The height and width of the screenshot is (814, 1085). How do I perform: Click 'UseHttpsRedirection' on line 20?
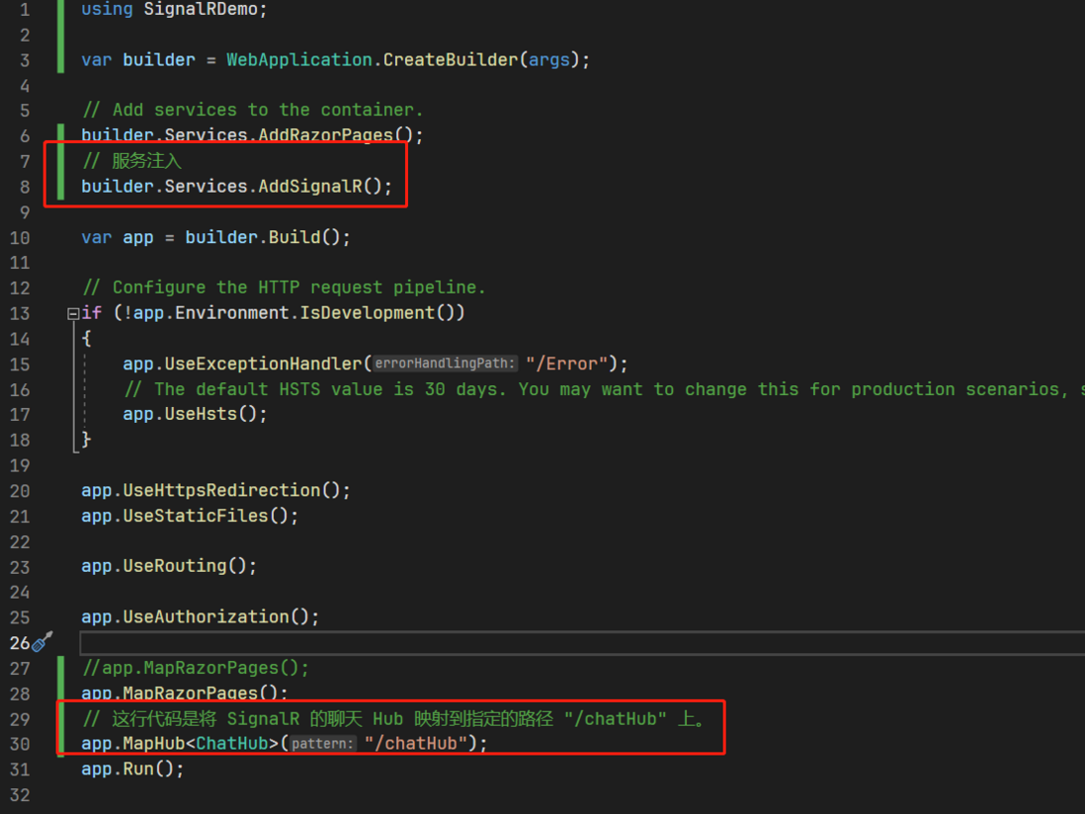pos(220,490)
